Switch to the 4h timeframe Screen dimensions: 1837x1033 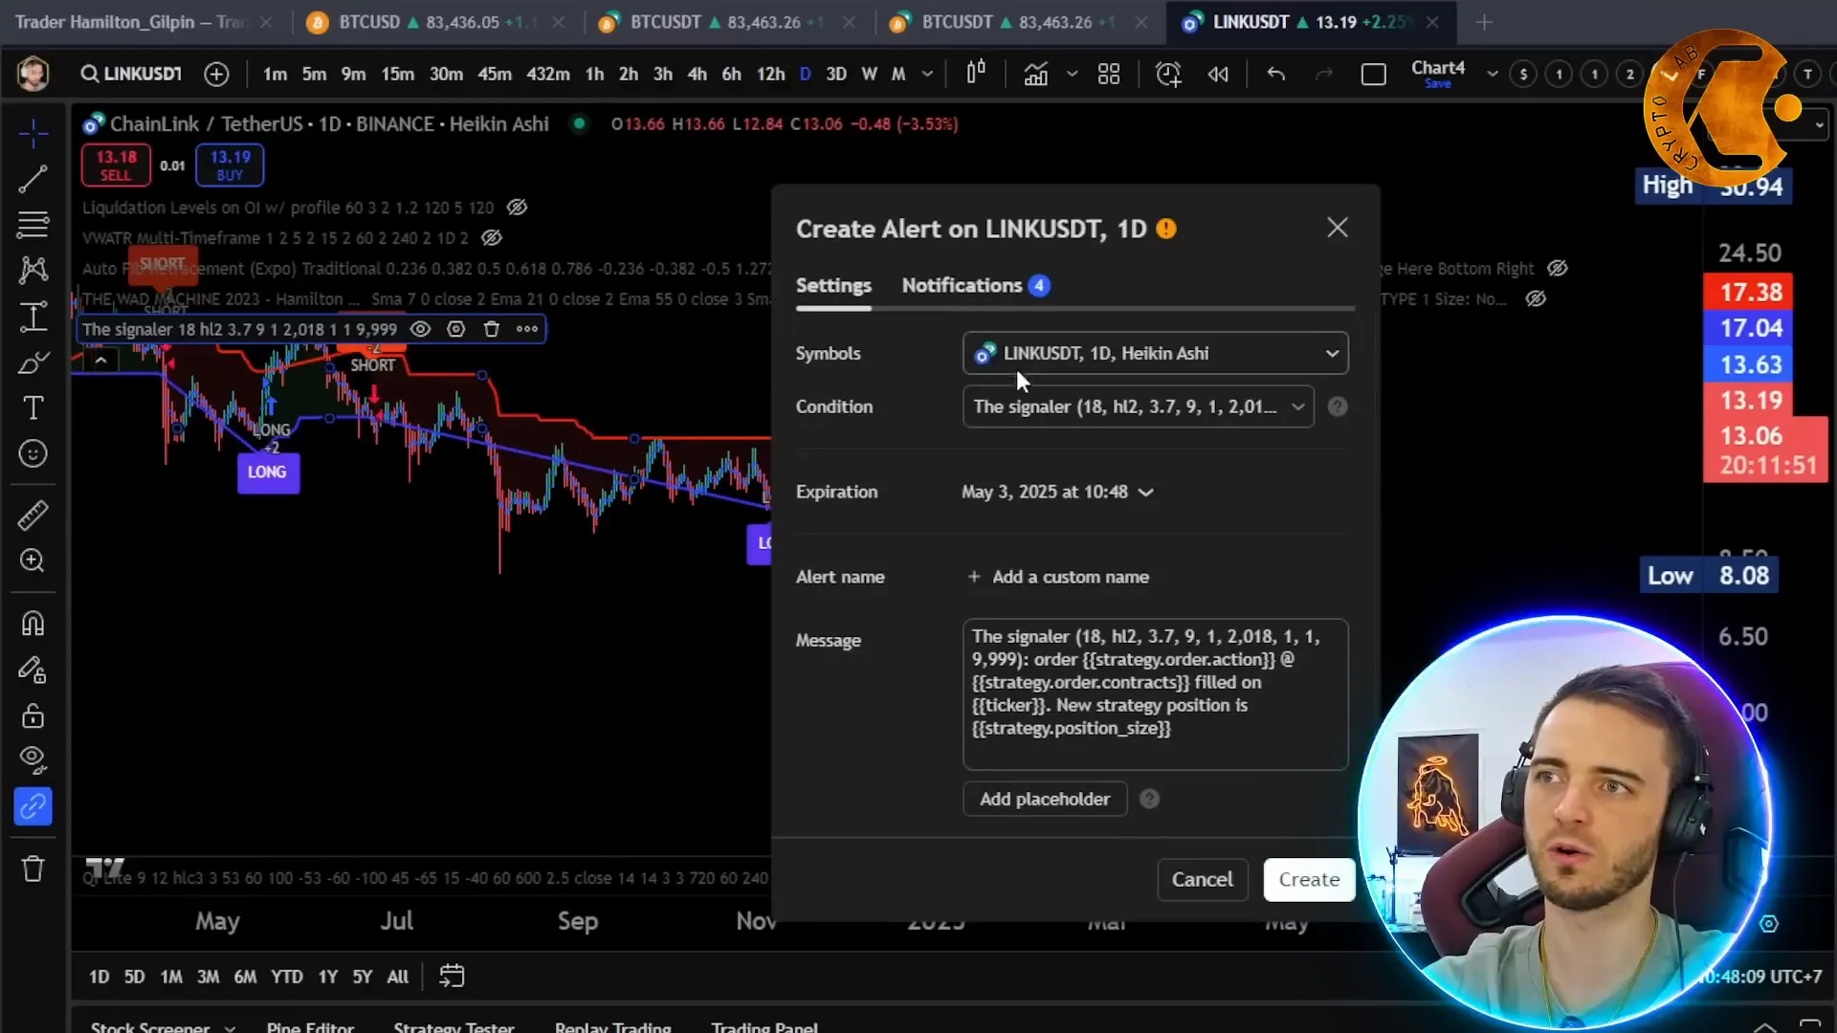[x=697, y=74]
